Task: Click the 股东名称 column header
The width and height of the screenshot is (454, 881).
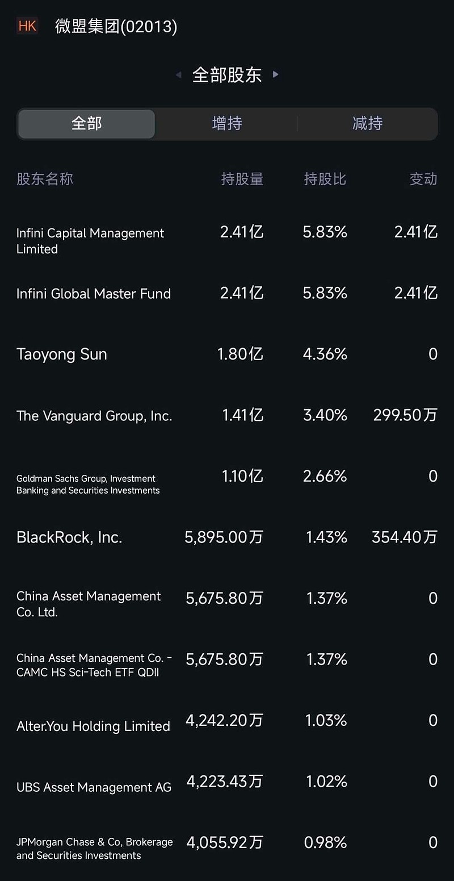Action: tap(45, 179)
